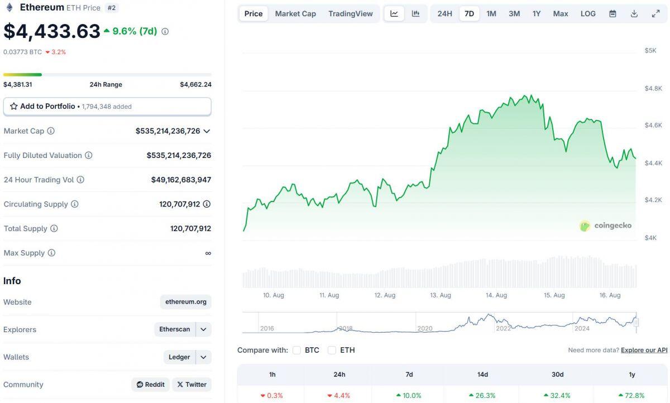Screen dimensions: 670x403
Task: Click the Explore our API link
Action: [644, 350]
